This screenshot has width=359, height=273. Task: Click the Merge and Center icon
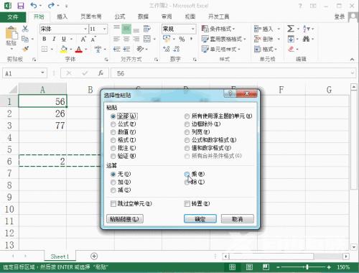(x=147, y=39)
